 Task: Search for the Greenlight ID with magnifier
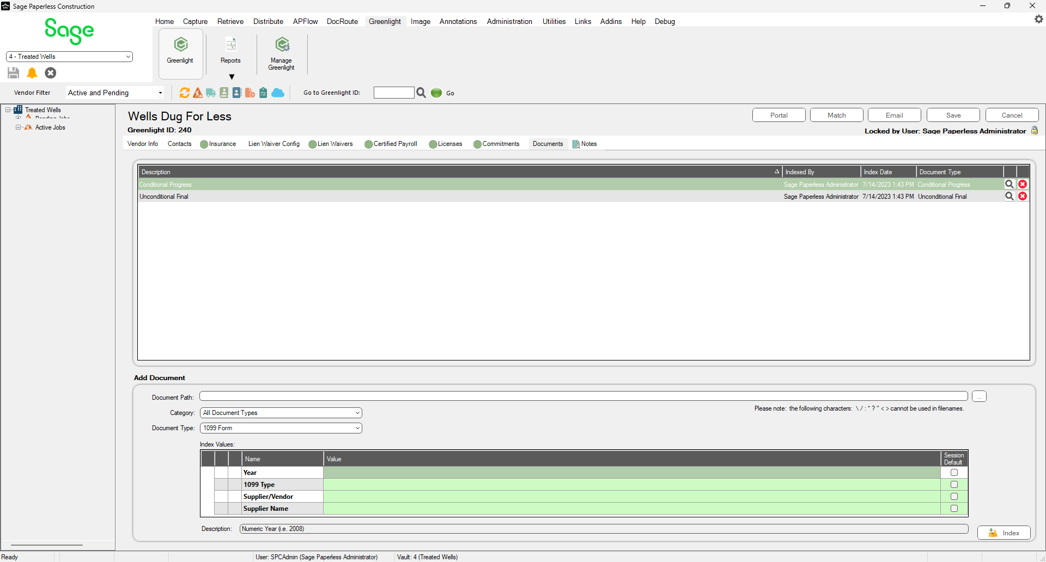(421, 93)
